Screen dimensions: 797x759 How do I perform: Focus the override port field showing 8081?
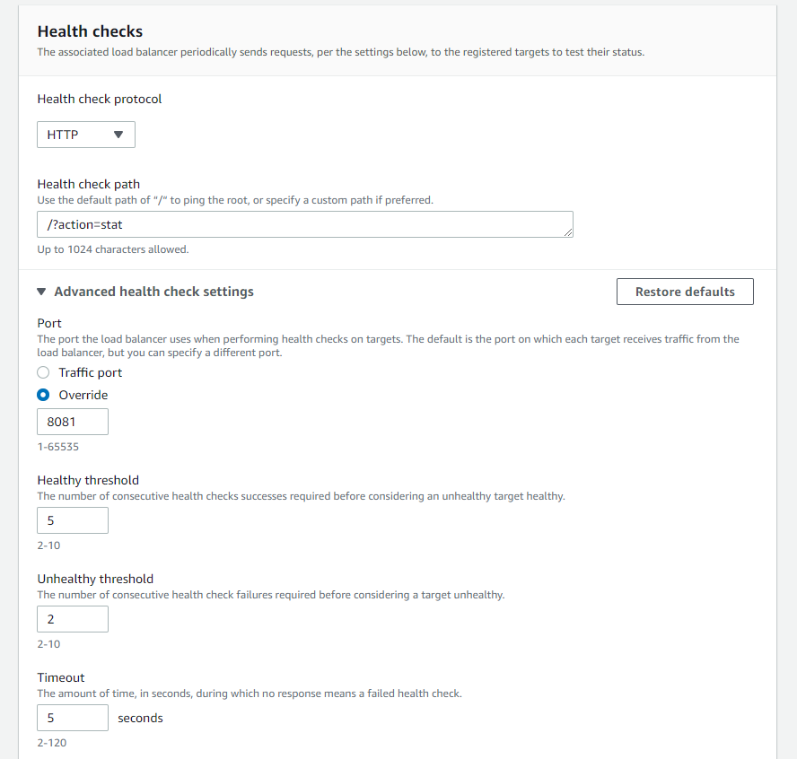(73, 422)
